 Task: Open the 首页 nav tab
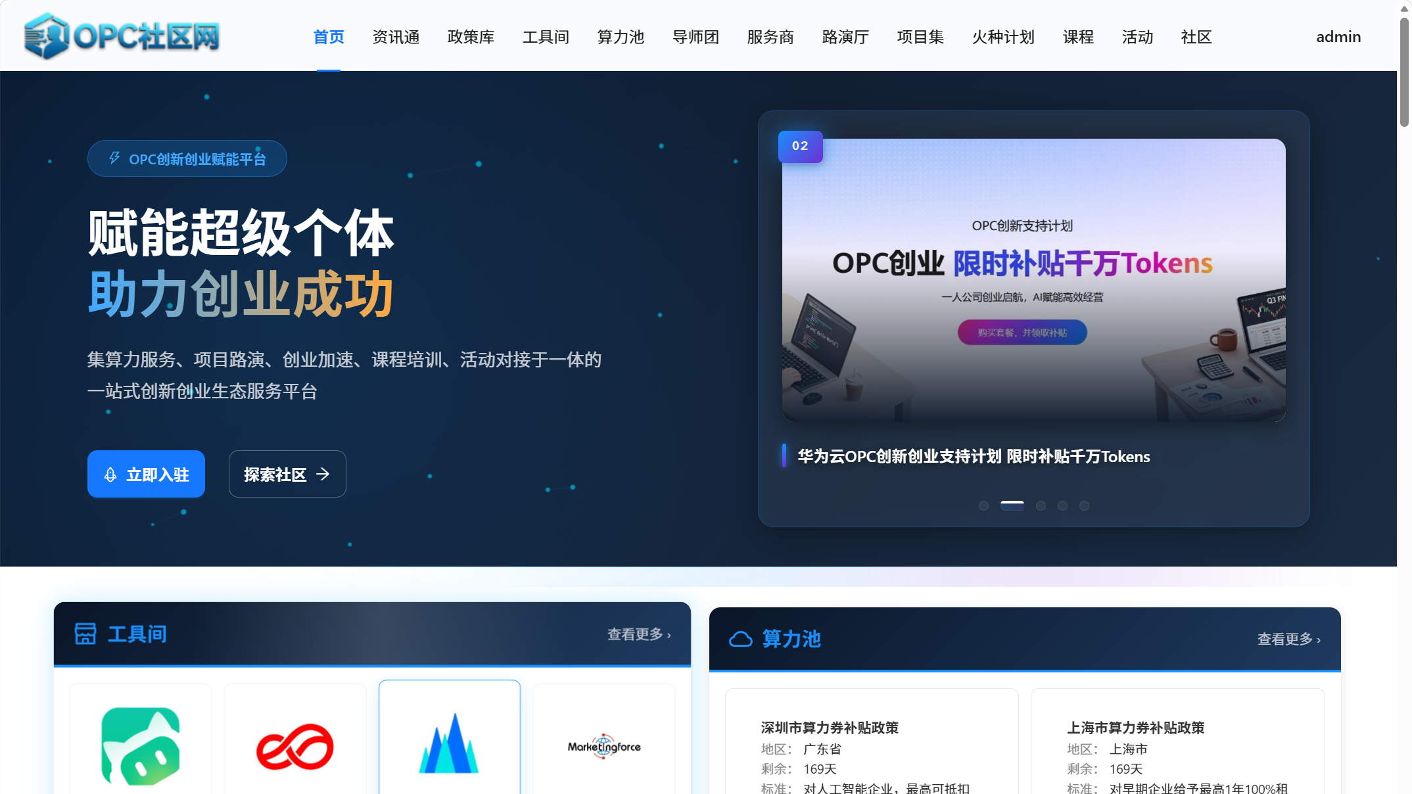(329, 37)
